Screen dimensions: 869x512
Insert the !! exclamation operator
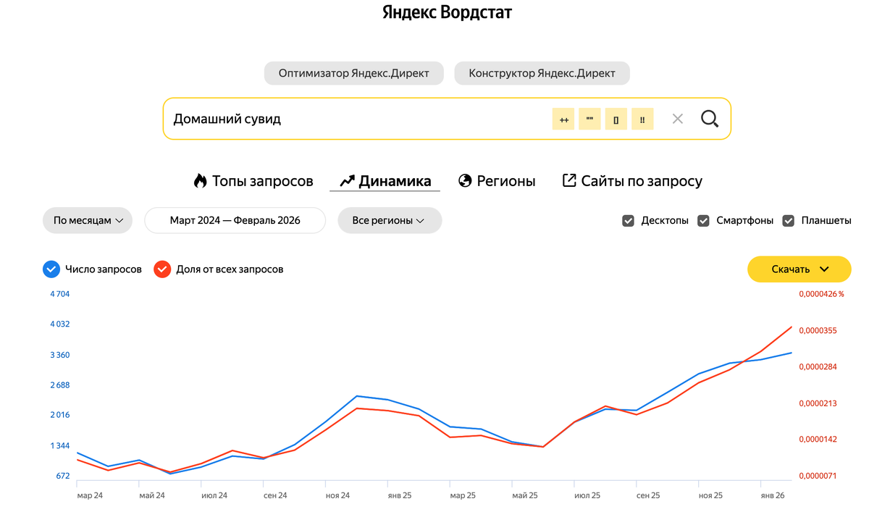point(642,119)
